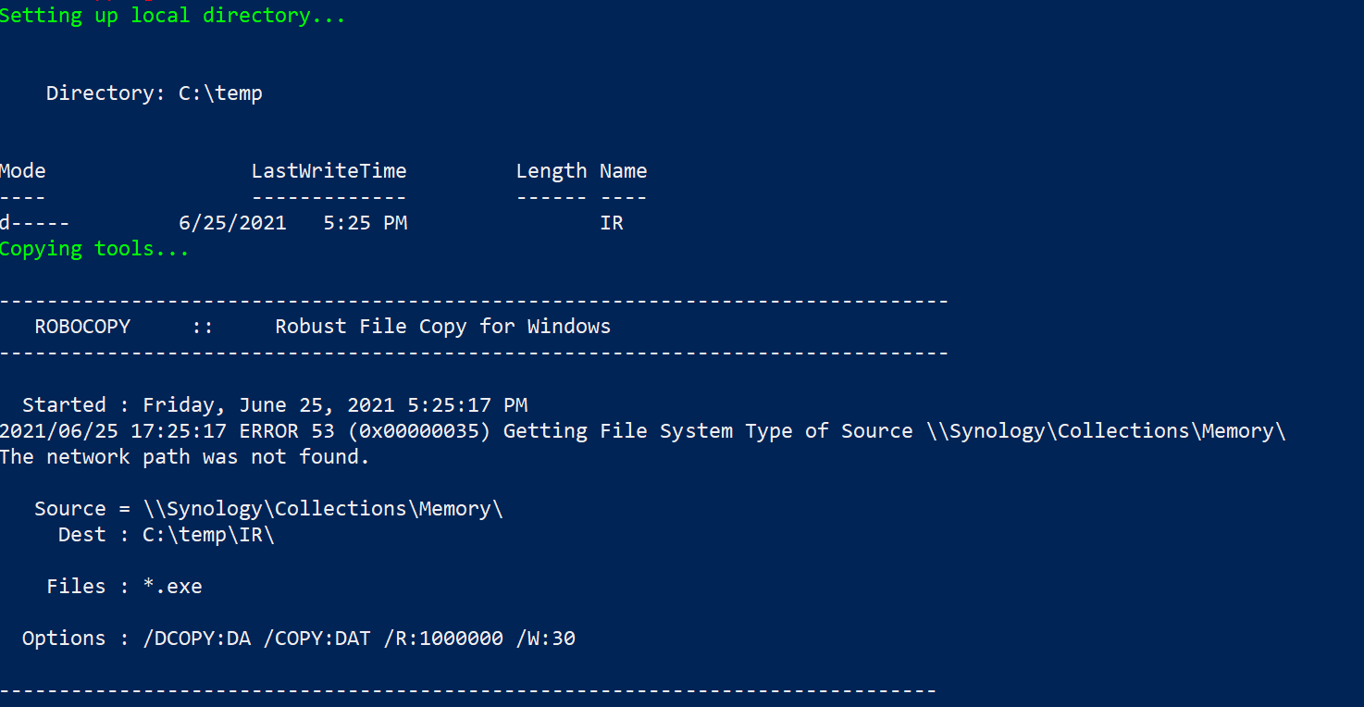Select the 'LastWriteTime' column header
The height and width of the screenshot is (707, 1364).
point(329,171)
